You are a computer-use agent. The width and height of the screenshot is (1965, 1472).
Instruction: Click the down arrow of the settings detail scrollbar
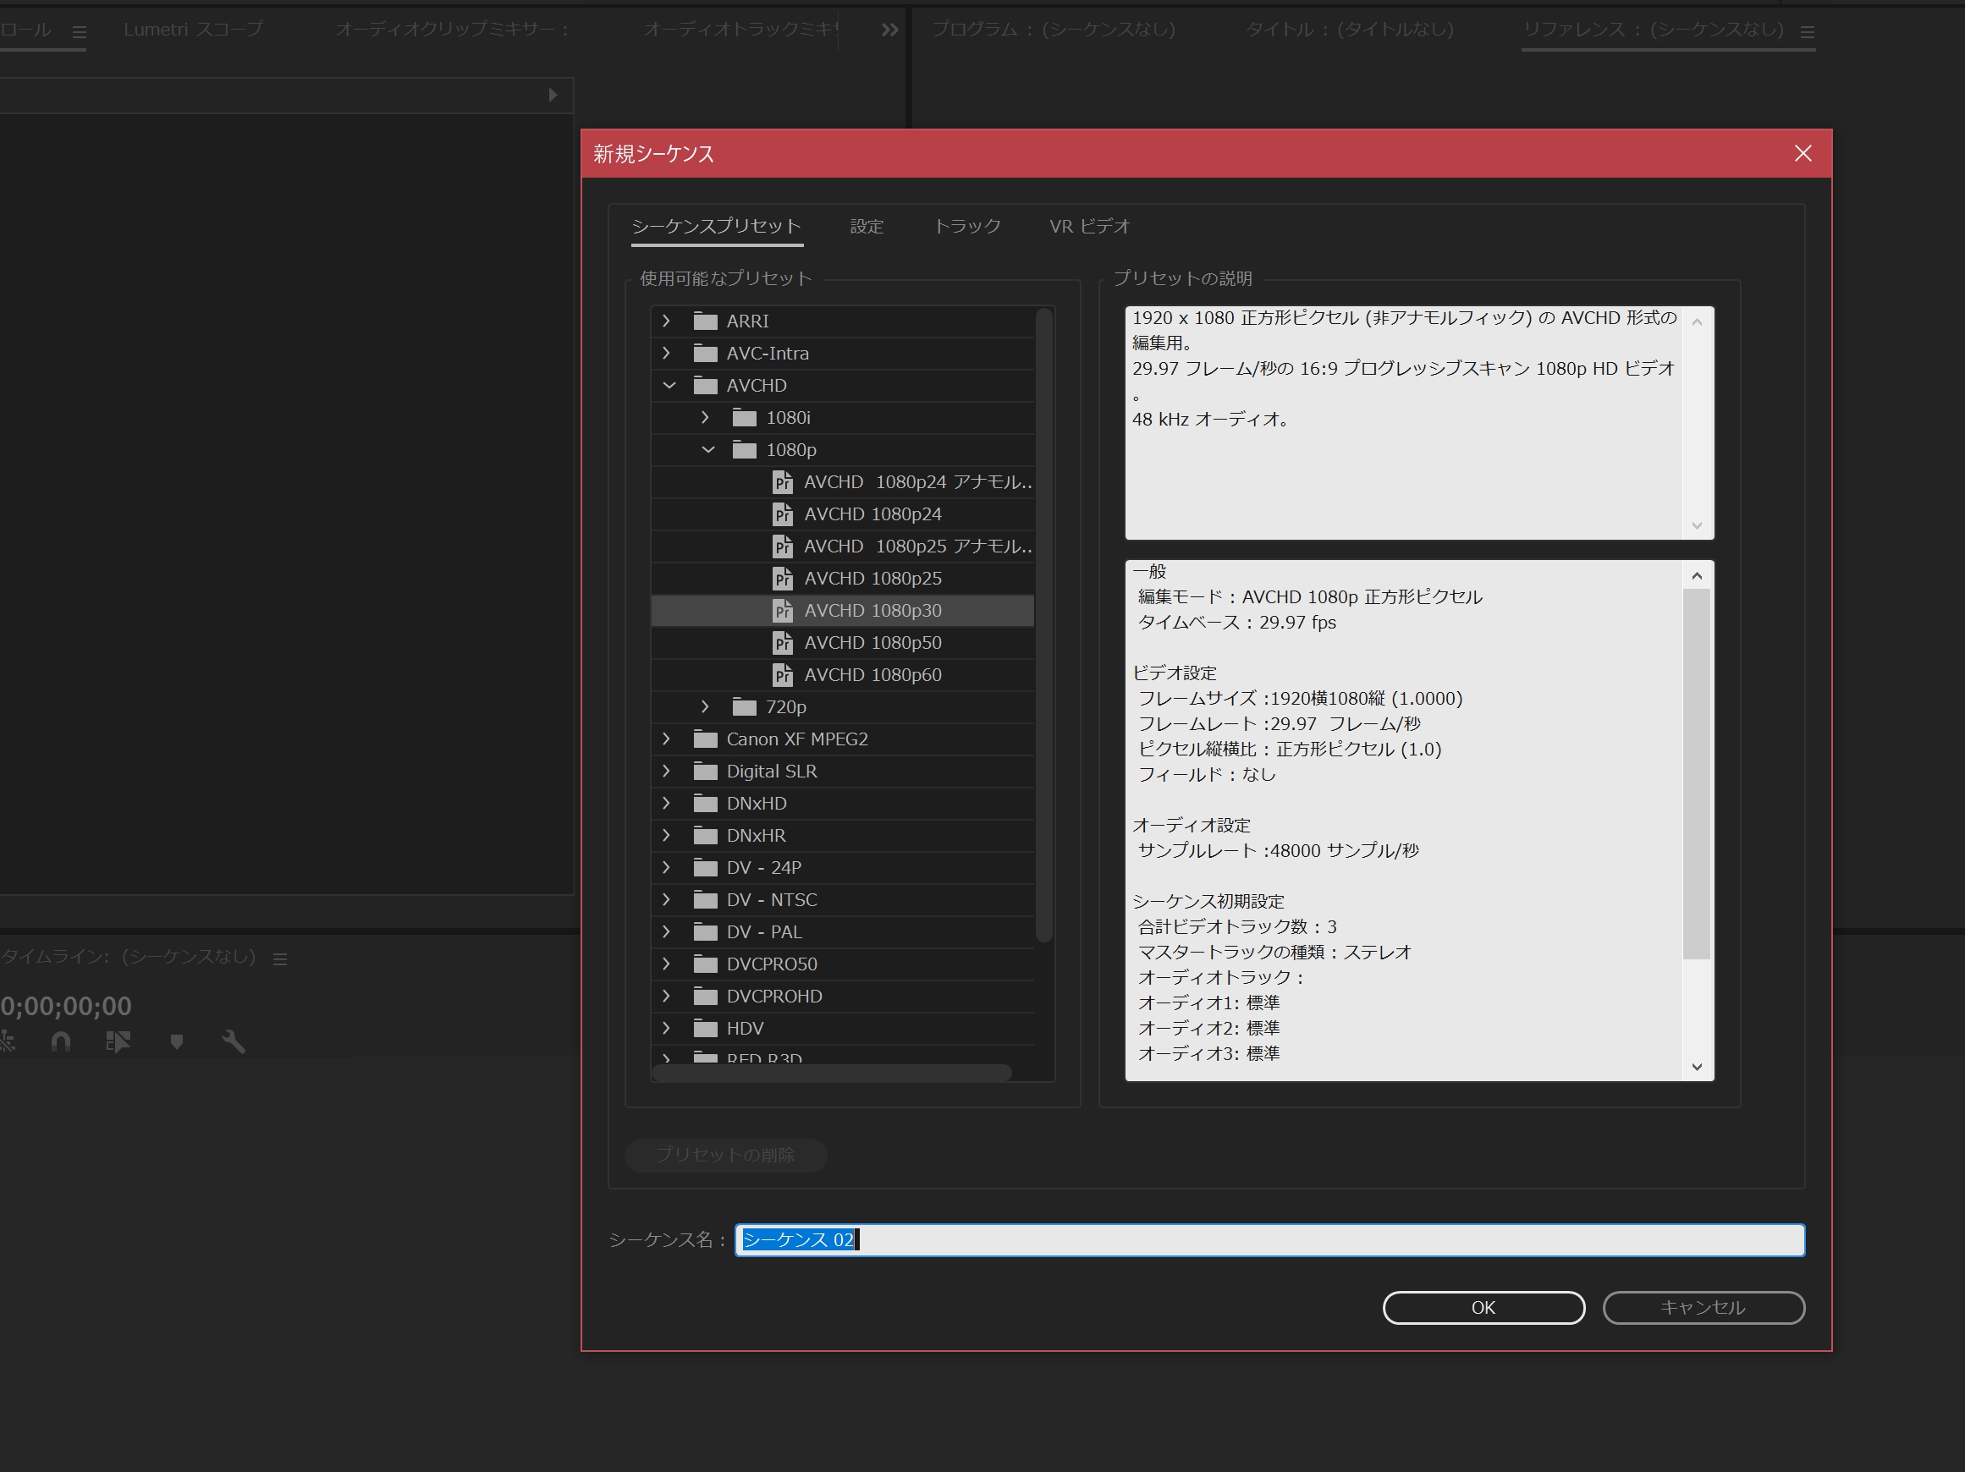pyautogui.click(x=1697, y=1067)
